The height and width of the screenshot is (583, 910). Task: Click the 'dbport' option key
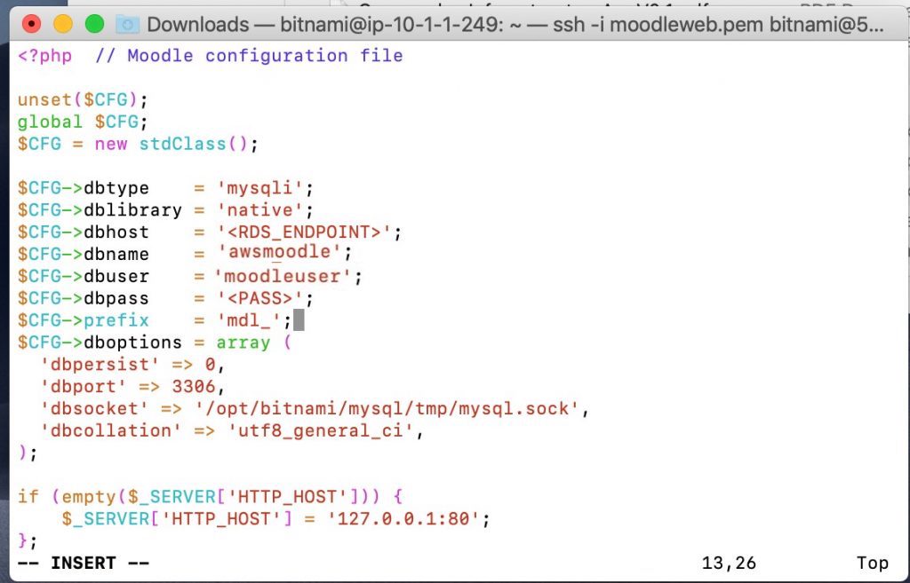[83, 387]
